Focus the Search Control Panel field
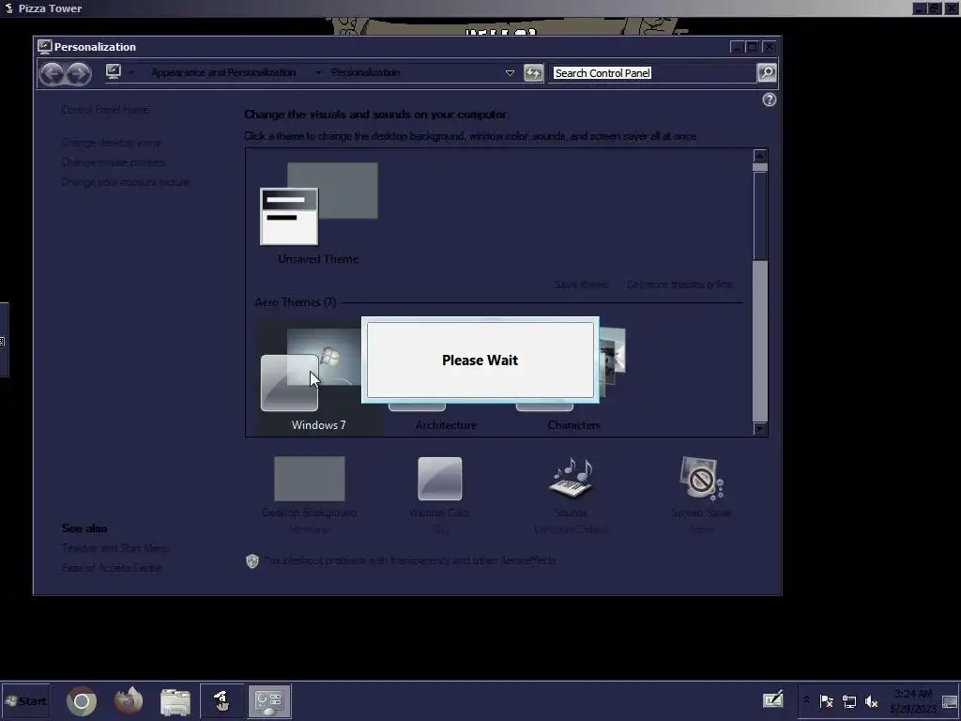Image resolution: width=961 pixels, height=721 pixels. pyautogui.click(x=653, y=73)
